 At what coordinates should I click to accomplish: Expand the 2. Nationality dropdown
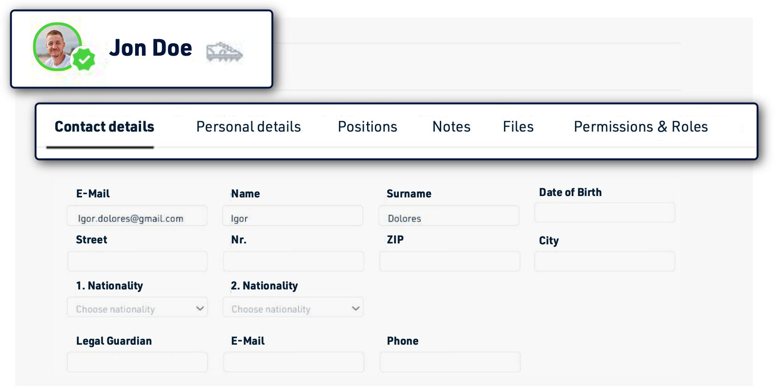pos(293,308)
